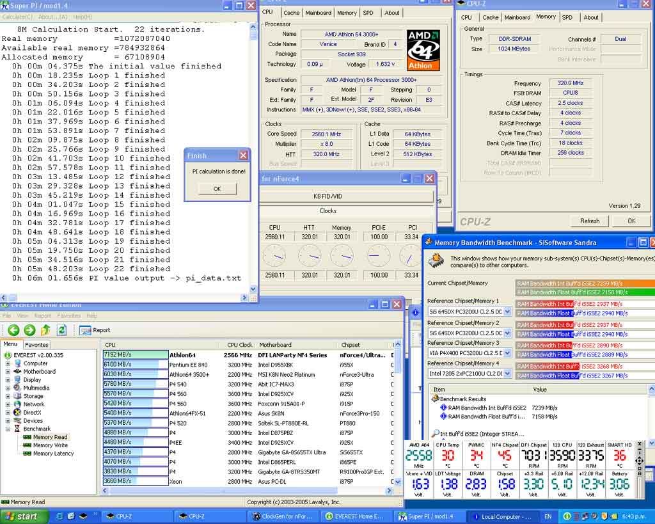Click the EVEREST green back arrow
The width and height of the screenshot is (655, 524).
pos(13,330)
